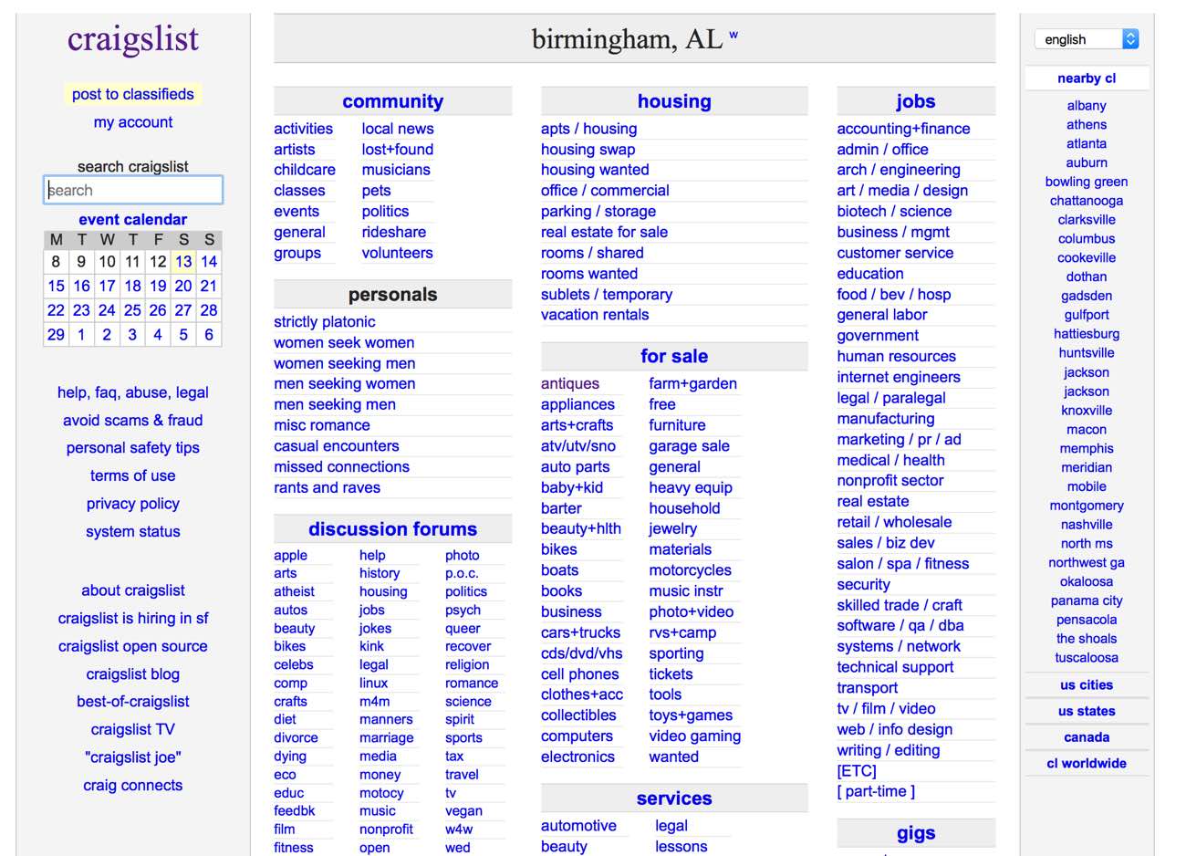Open cars+trucks for sale category
The height and width of the screenshot is (856, 1186).
click(x=581, y=633)
